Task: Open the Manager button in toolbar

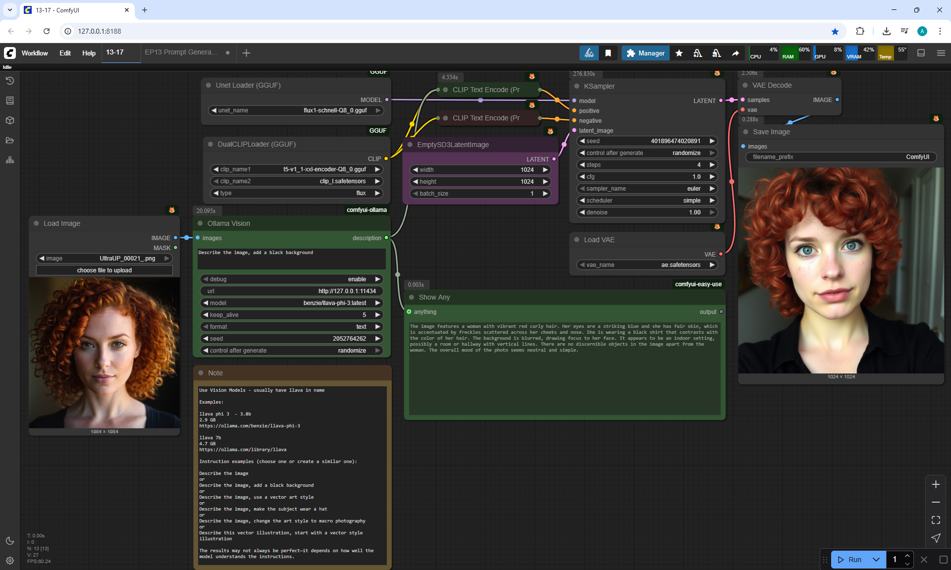Action: point(645,53)
